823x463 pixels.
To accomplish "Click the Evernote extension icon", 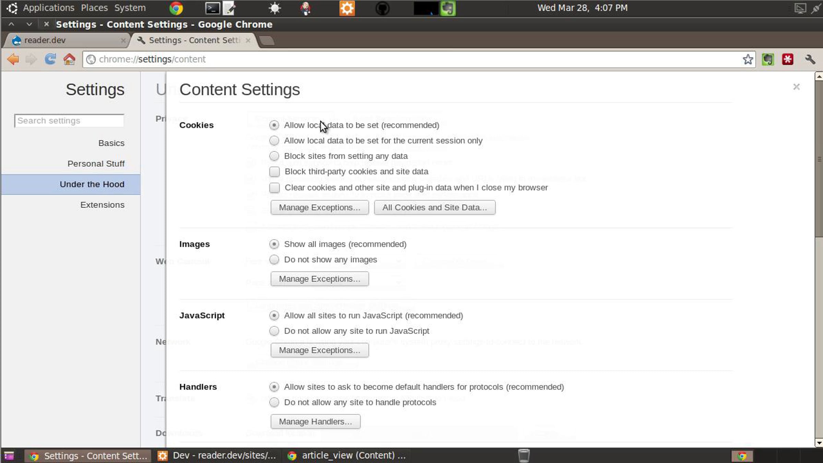I will [768, 59].
